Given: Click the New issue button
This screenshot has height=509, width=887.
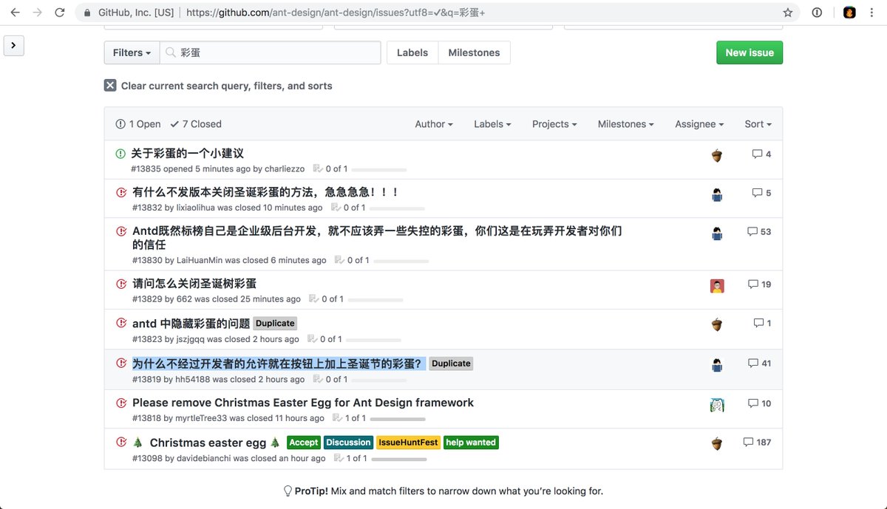Looking at the screenshot, I should [750, 52].
